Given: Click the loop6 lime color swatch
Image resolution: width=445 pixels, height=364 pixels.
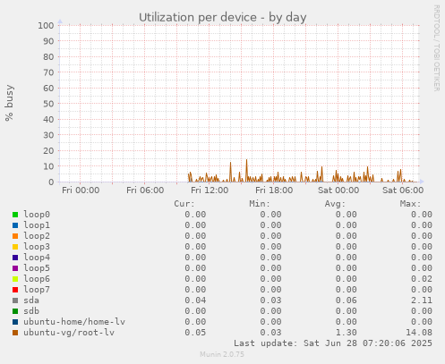Looking at the screenshot, I should click(15, 279).
